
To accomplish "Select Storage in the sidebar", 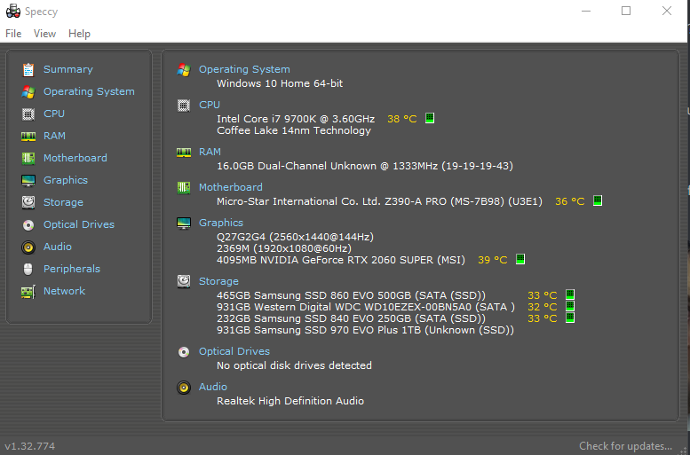I will pos(63,202).
